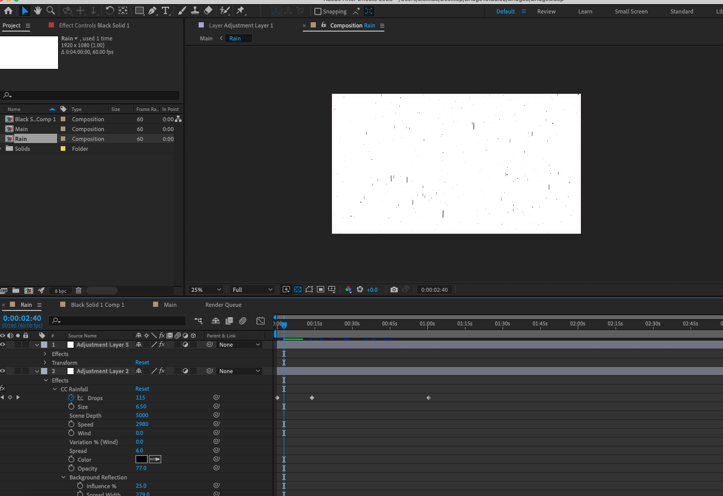The width and height of the screenshot is (723, 496).
Task: Select the Clone Stamp tool
Action: 195,10
